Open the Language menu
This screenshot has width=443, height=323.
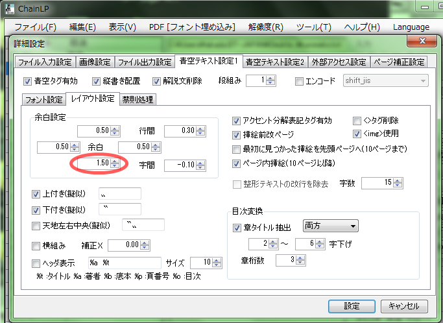pos(411,27)
